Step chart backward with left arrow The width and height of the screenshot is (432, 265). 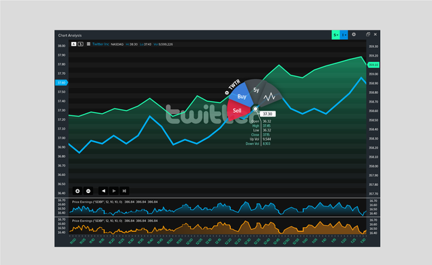[x=103, y=191]
